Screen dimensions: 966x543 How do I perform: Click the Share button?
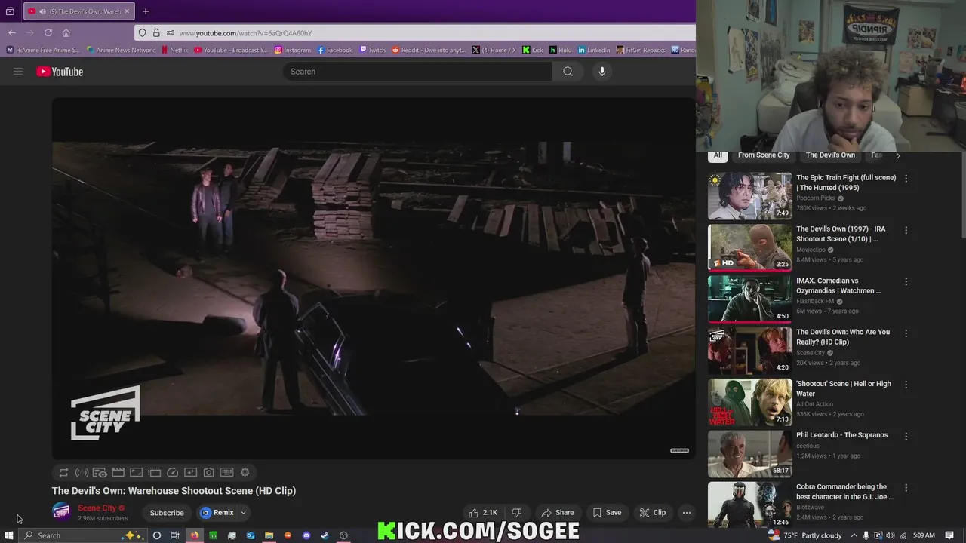click(x=558, y=513)
